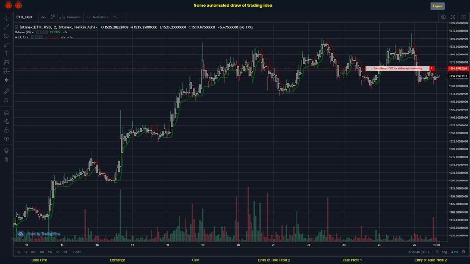This screenshot has height=264, width=470.
Task: Hide the AI indicator via first legend button
Action: [33, 38]
